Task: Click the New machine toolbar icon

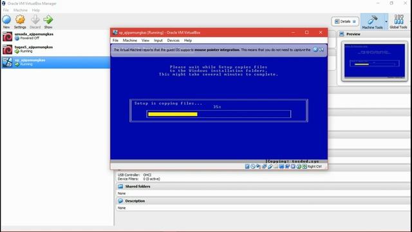Action: [x=6, y=20]
